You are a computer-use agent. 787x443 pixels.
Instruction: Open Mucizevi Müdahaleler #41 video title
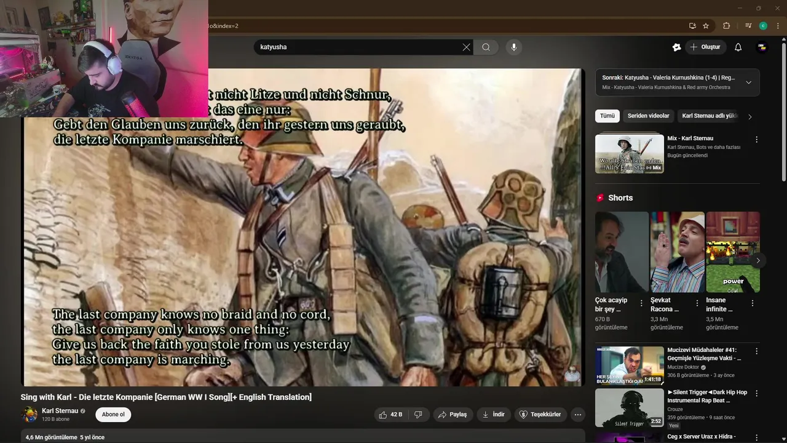tap(704, 354)
